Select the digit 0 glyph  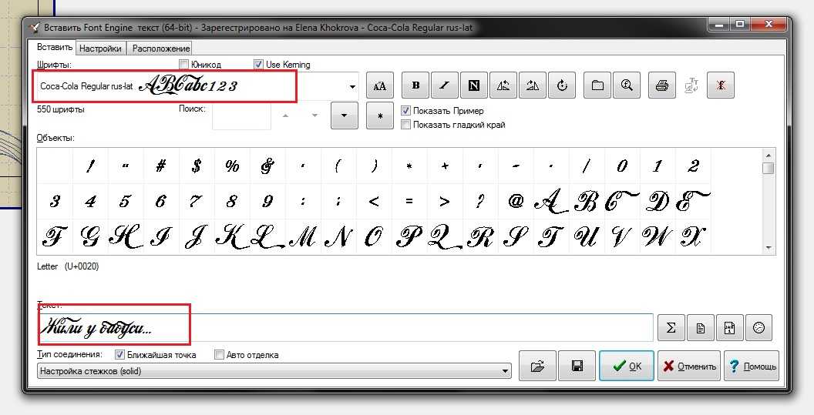(x=622, y=166)
